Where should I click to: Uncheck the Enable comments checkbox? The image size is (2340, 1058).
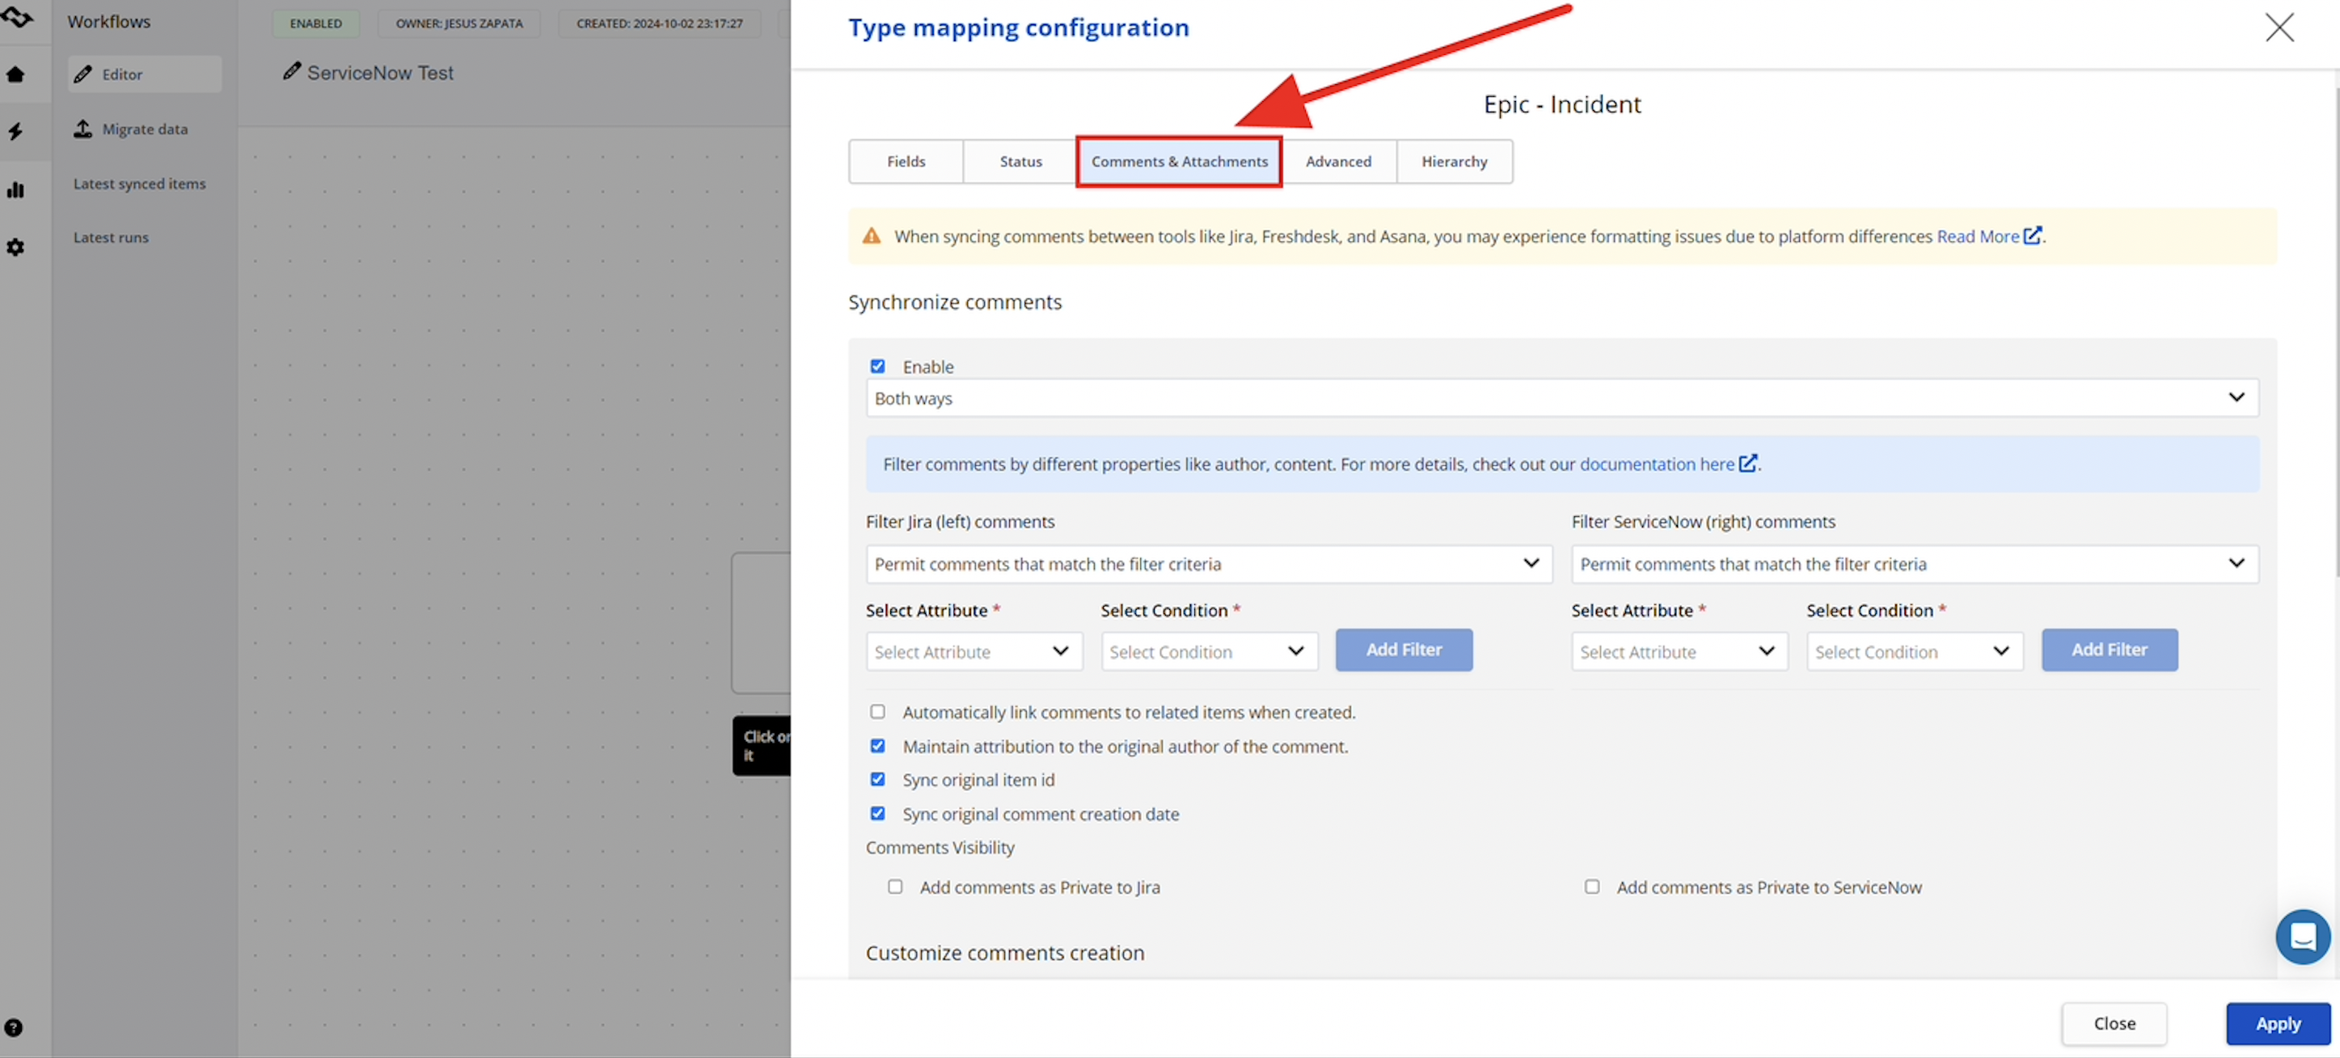click(x=877, y=366)
